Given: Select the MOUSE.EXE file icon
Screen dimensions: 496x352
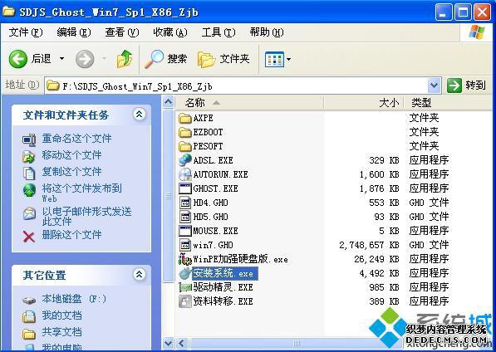Looking at the screenshot, I should click(185, 231).
